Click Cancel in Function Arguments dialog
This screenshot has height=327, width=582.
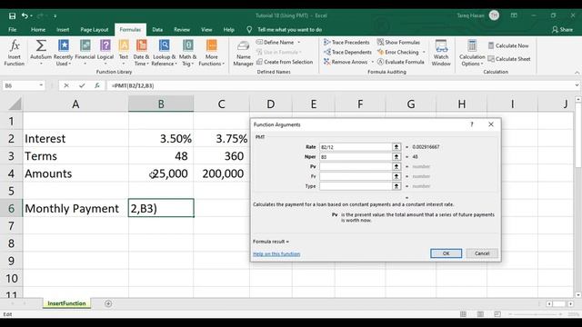(x=482, y=253)
